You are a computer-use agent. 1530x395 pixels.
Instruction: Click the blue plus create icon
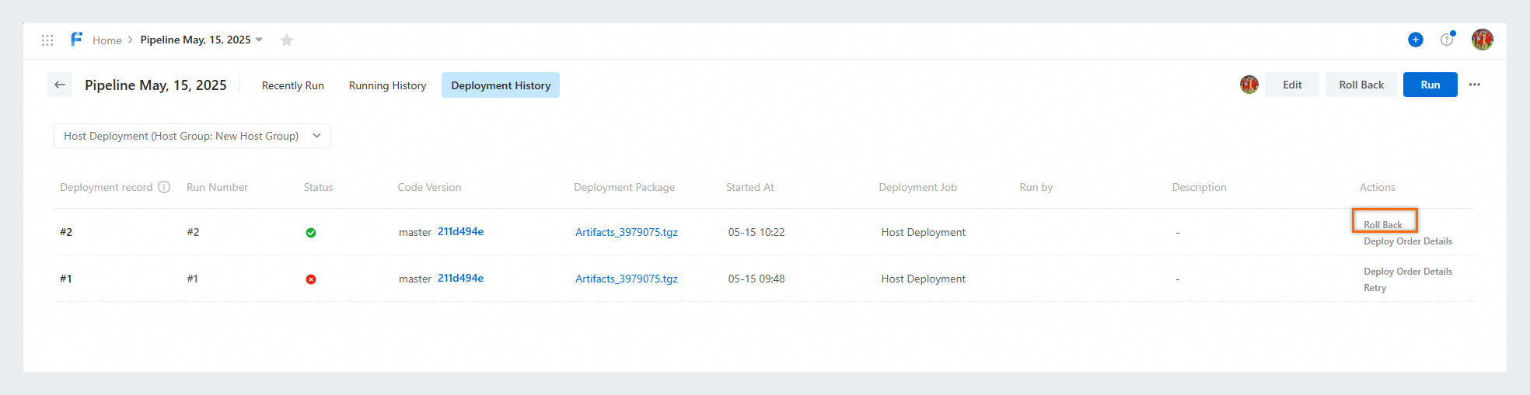(x=1416, y=40)
